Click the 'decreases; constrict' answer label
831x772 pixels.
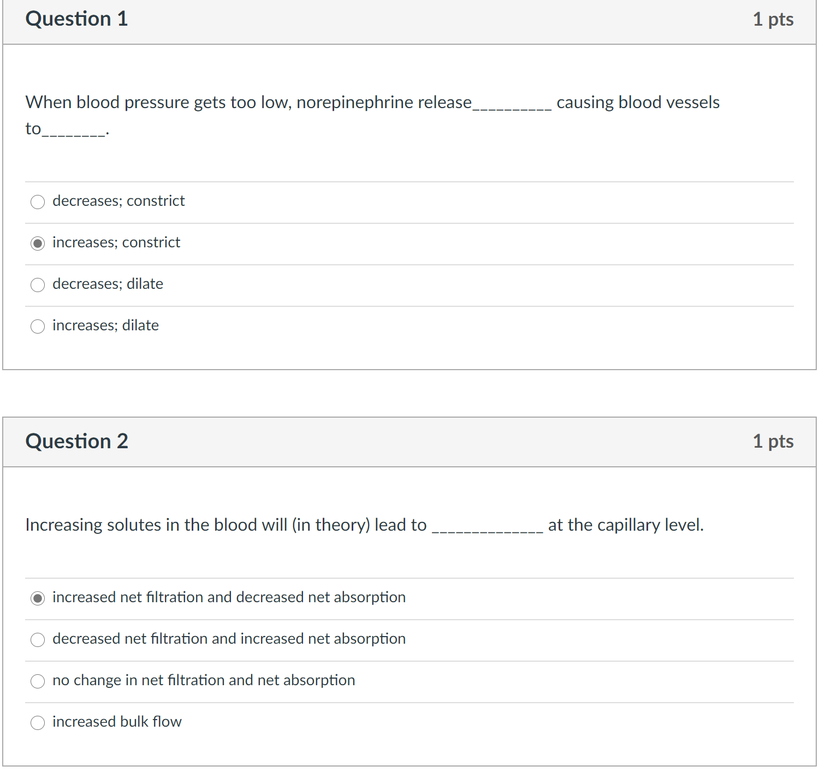pos(118,201)
